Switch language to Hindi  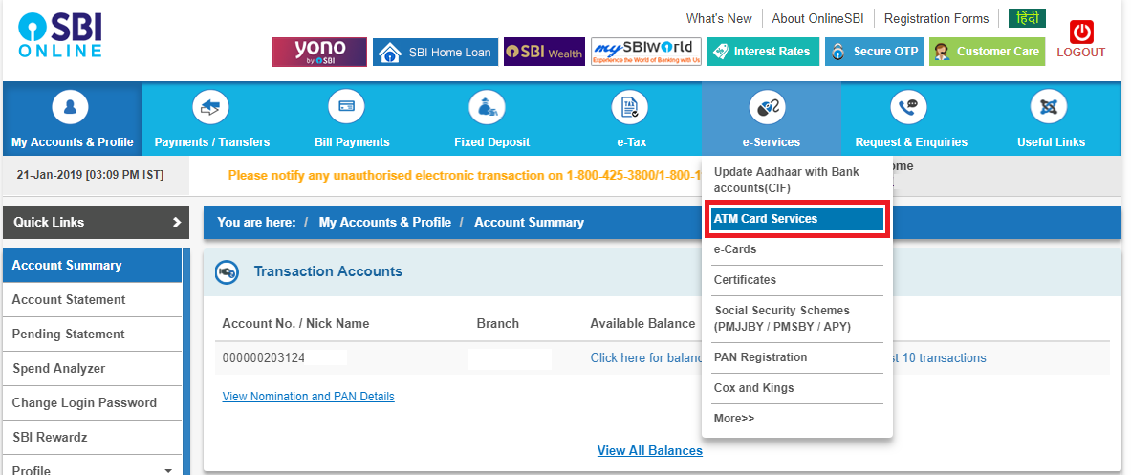[x=1027, y=18]
